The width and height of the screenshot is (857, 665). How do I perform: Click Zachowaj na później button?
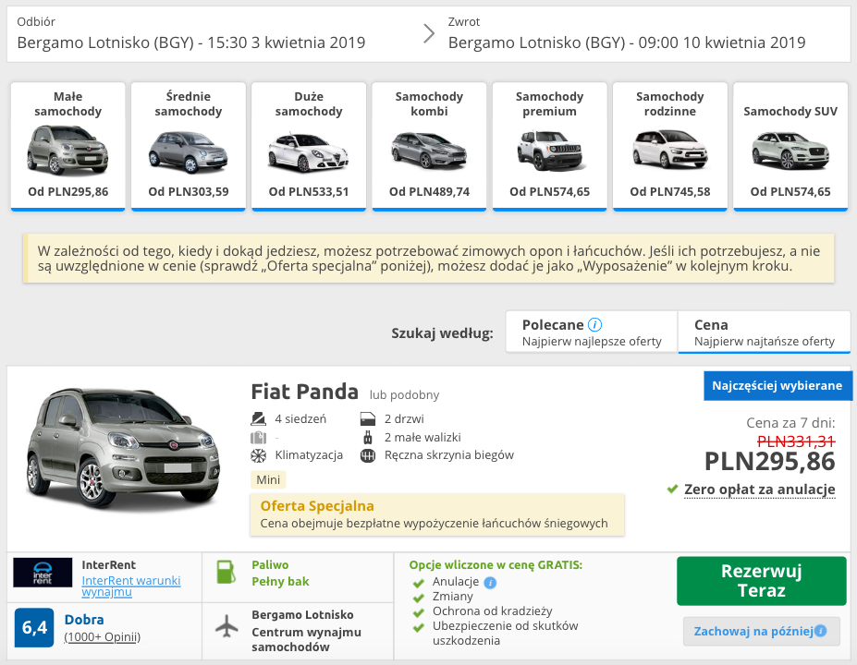762,631
